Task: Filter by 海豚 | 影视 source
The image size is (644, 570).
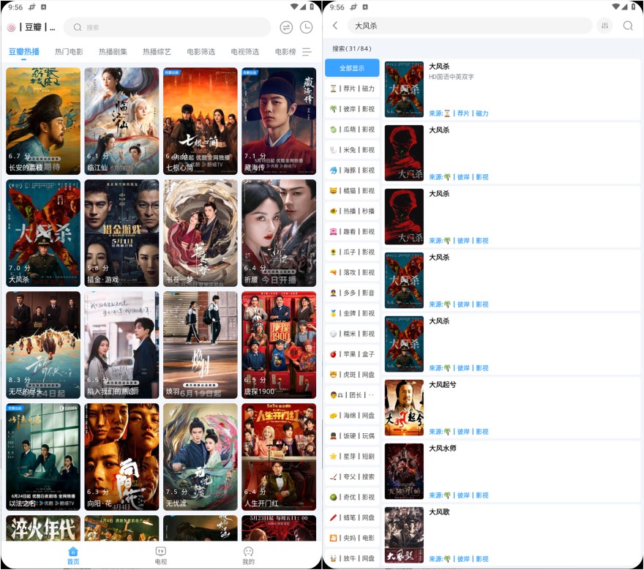Action: click(352, 170)
